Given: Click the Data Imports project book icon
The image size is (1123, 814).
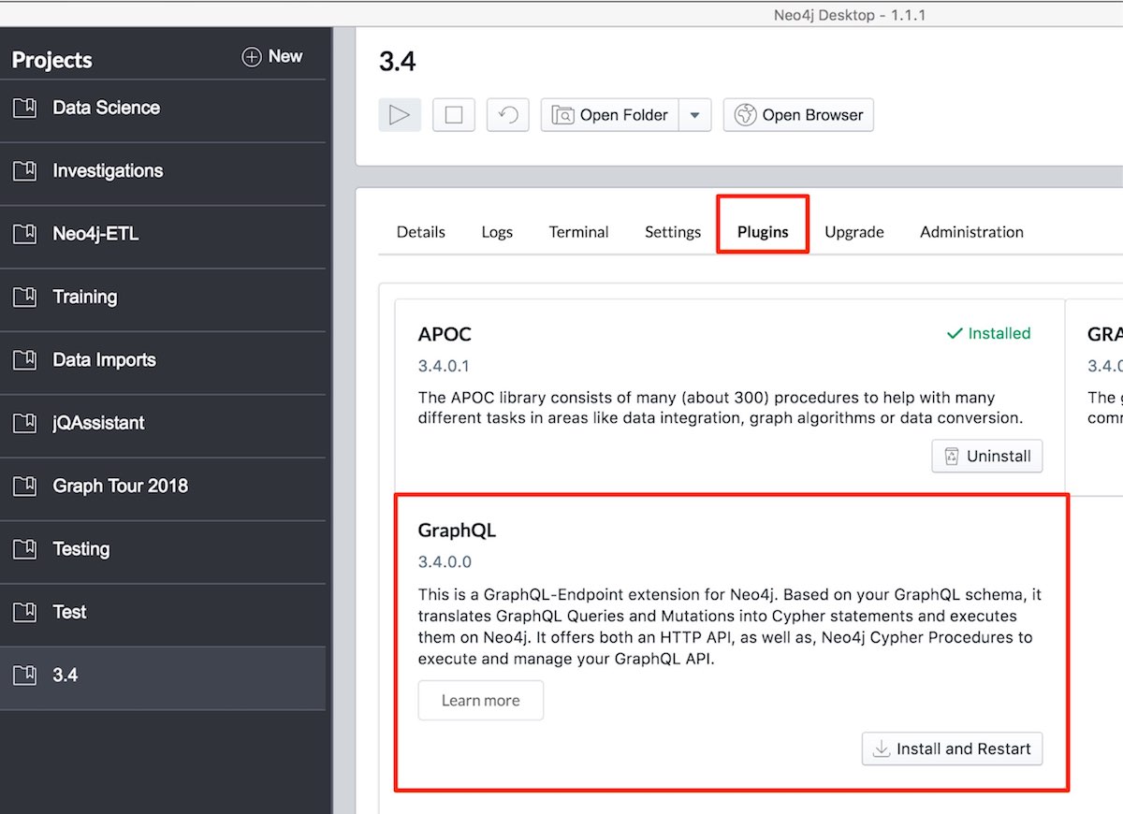Looking at the screenshot, I should (x=24, y=359).
